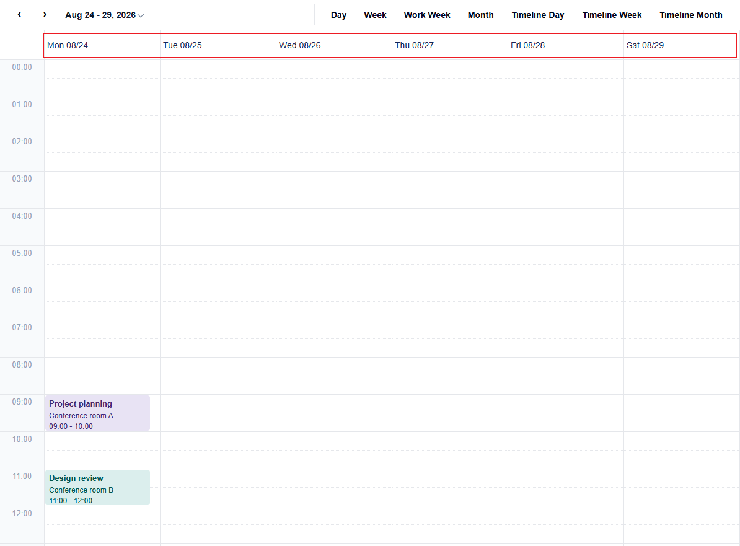Click the Tue 08/25 day header

[218, 45]
